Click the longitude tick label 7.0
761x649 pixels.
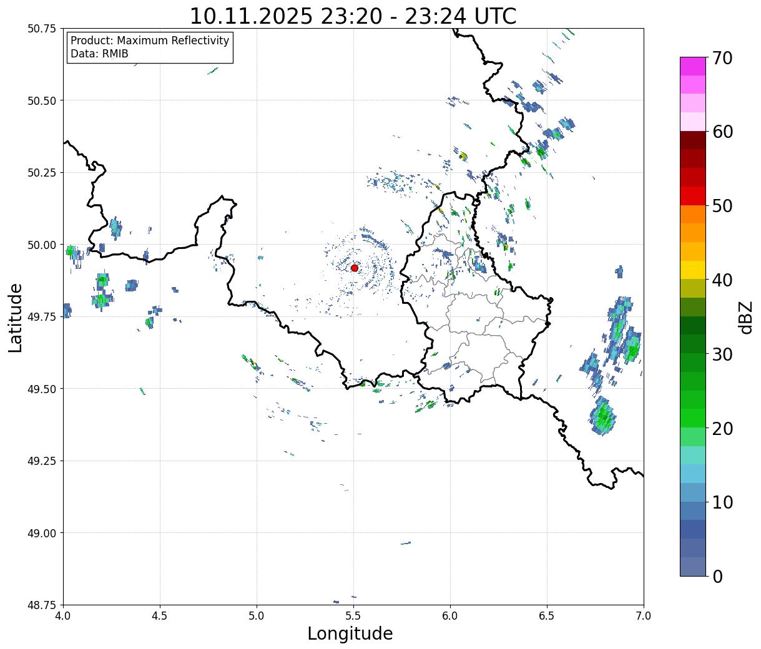click(644, 616)
